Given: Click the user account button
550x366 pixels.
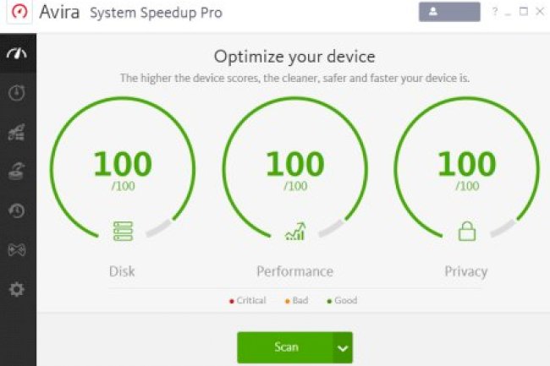Looking at the screenshot, I should click(x=449, y=12).
